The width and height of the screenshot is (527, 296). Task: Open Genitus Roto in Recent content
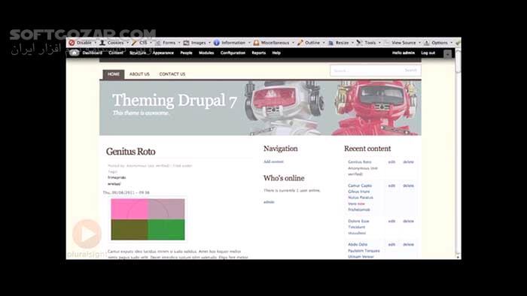click(x=360, y=162)
